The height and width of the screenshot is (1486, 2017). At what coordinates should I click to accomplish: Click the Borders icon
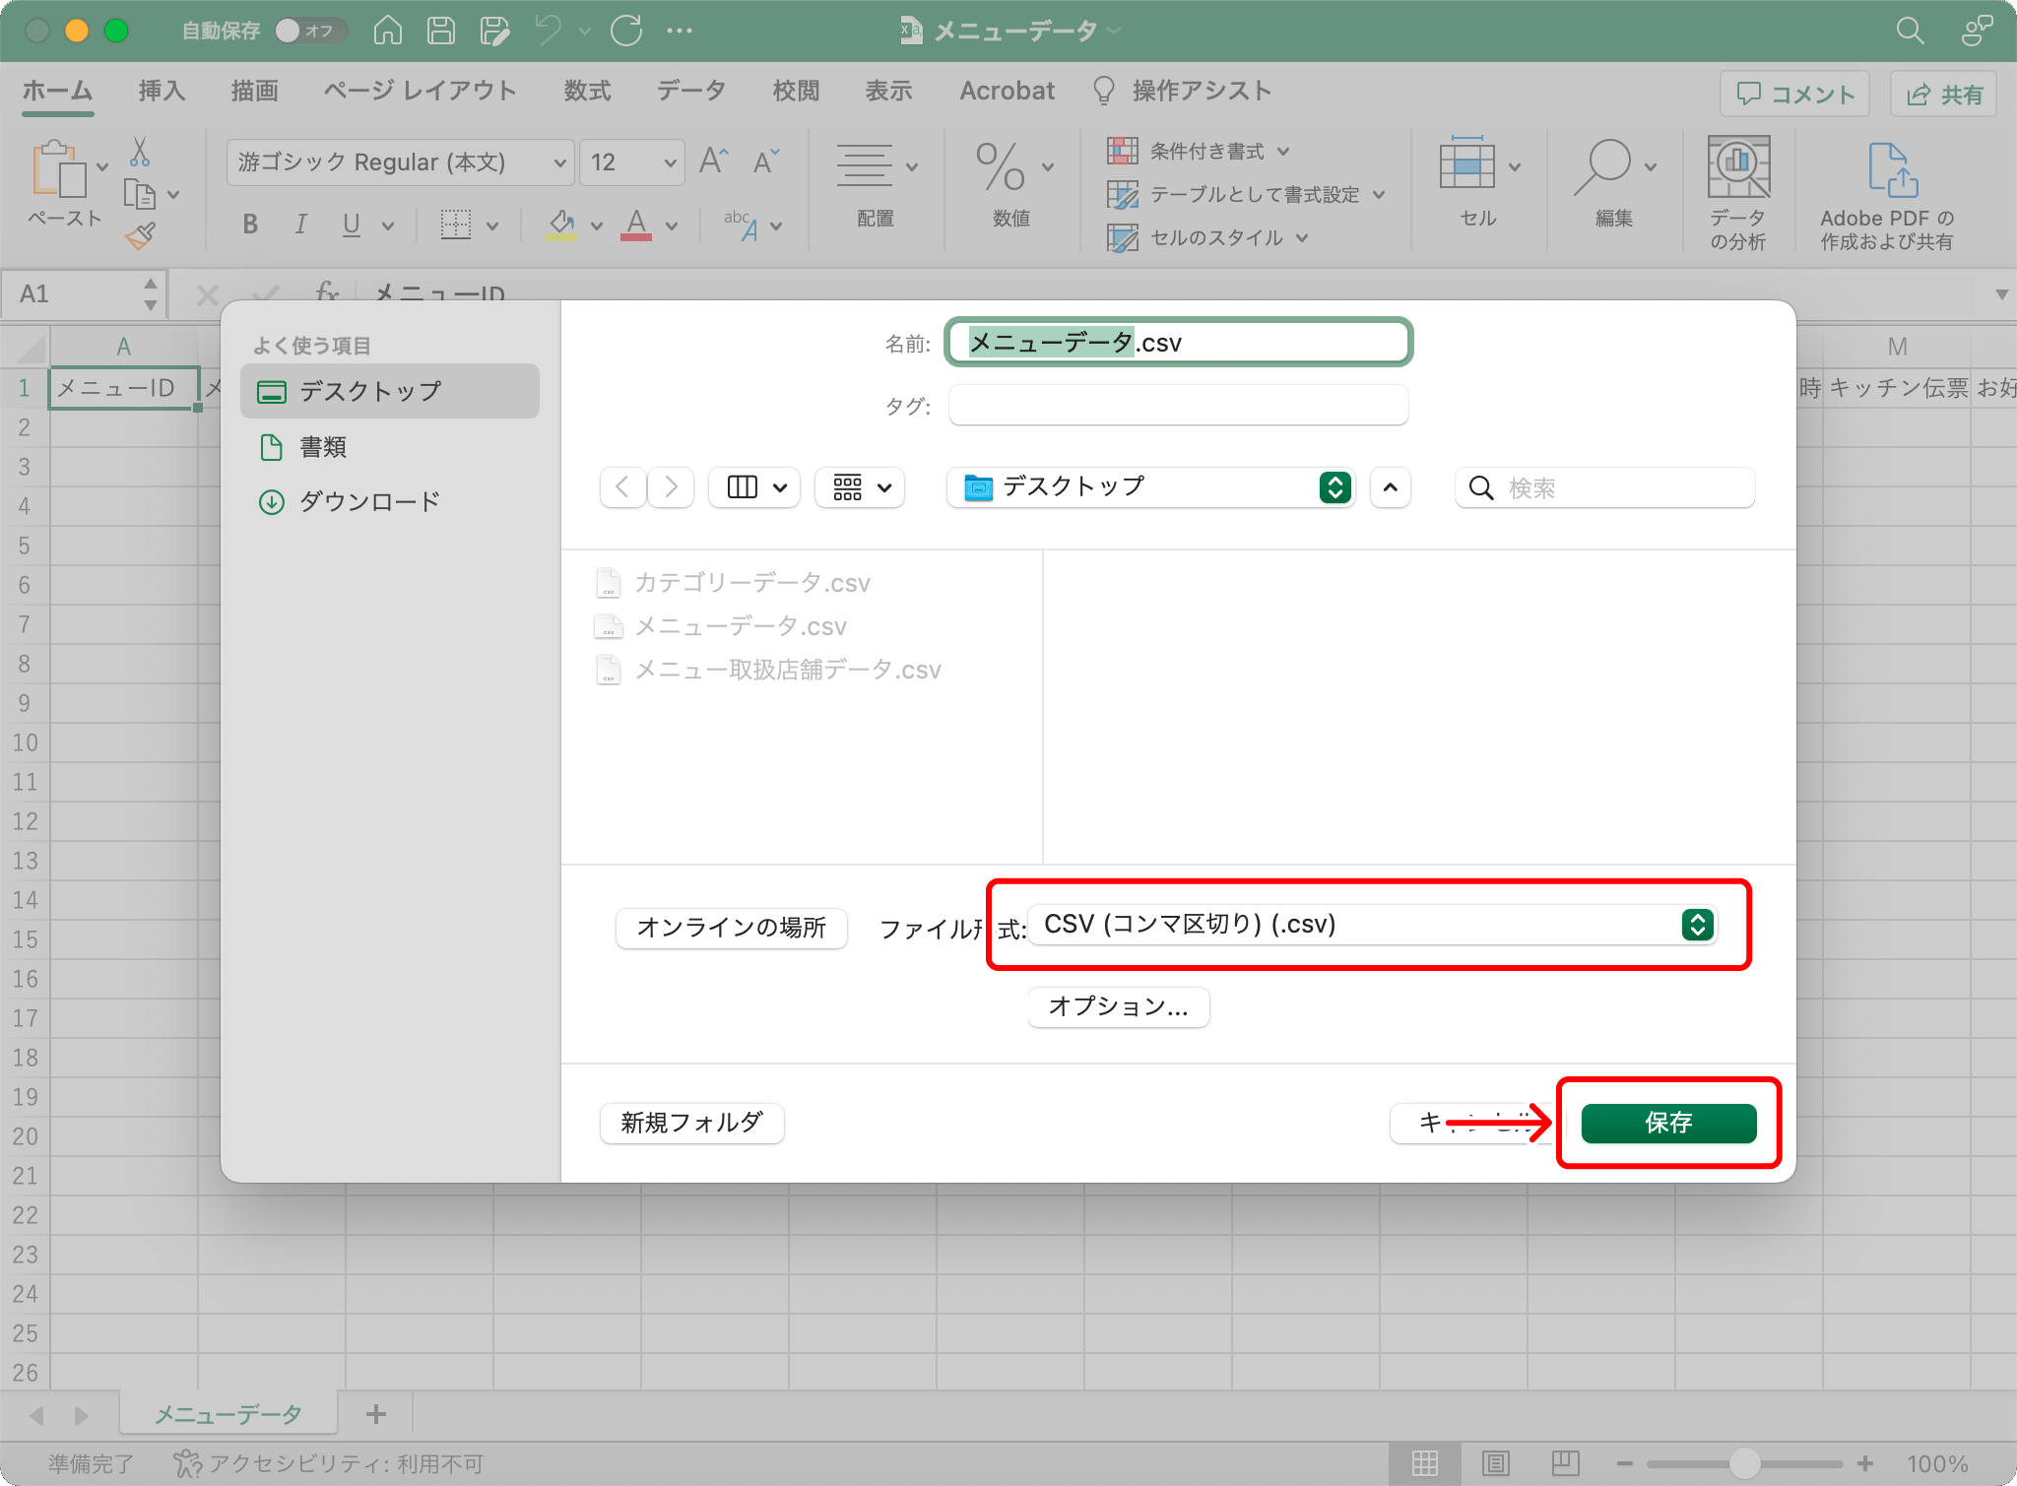[456, 225]
